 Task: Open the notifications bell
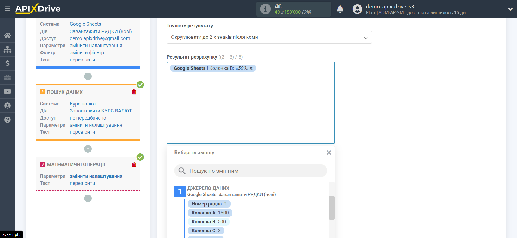click(x=340, y=9)
